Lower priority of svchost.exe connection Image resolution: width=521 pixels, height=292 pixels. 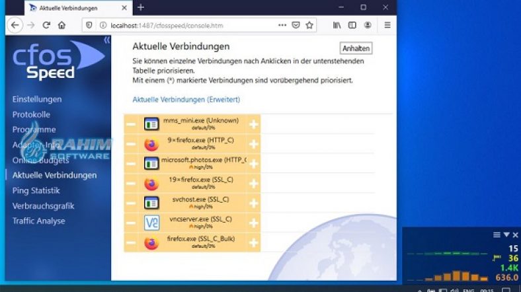131,203
